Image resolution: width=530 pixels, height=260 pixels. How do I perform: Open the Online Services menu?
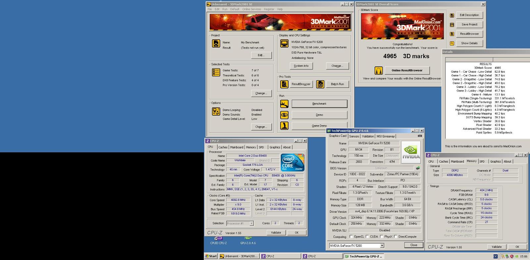point(251,9)
